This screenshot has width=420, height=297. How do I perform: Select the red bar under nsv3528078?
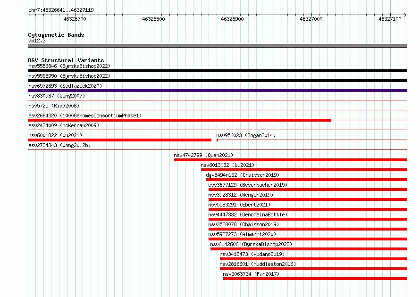point(308,229)
